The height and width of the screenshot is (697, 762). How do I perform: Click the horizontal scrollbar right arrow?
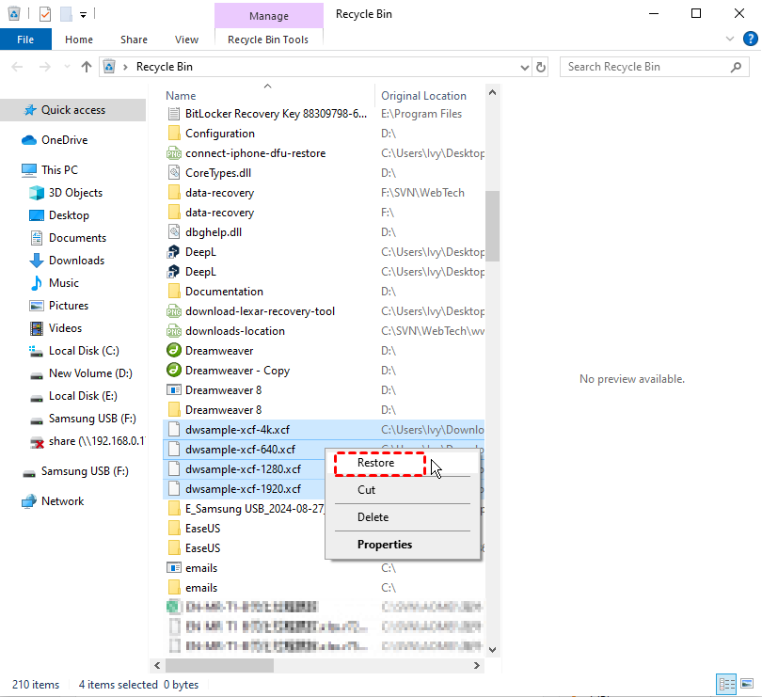(x=476, y=665)
